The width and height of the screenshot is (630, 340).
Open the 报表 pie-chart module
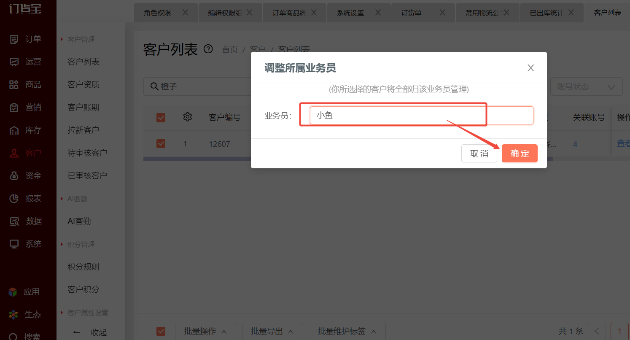(x=25, y=199)
